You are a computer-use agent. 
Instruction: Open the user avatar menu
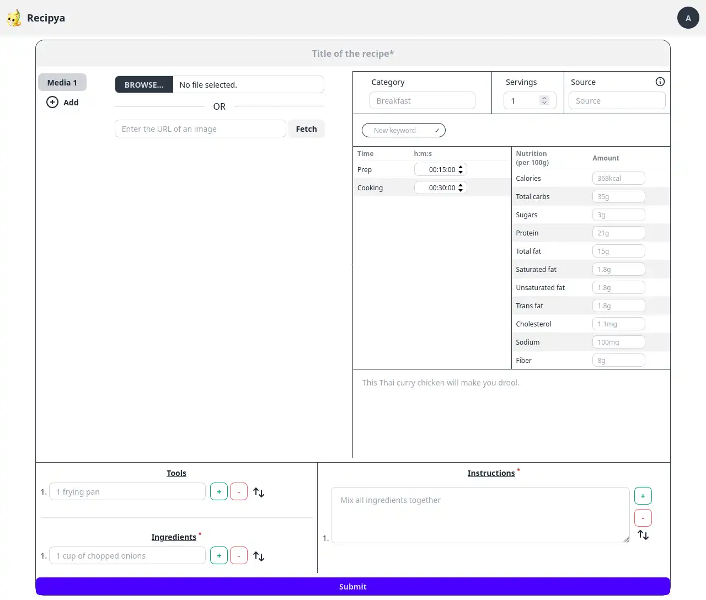[688, 18]
